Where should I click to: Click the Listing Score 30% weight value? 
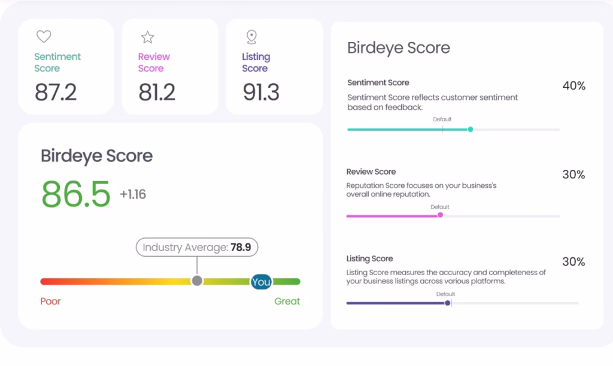click(573, 262)
